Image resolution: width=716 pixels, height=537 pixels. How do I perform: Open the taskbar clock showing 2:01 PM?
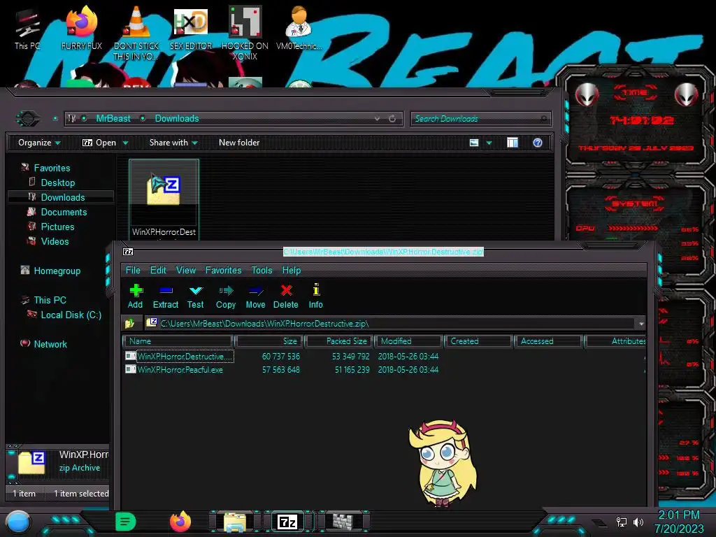pyautogui.click(x=679, y=522)
